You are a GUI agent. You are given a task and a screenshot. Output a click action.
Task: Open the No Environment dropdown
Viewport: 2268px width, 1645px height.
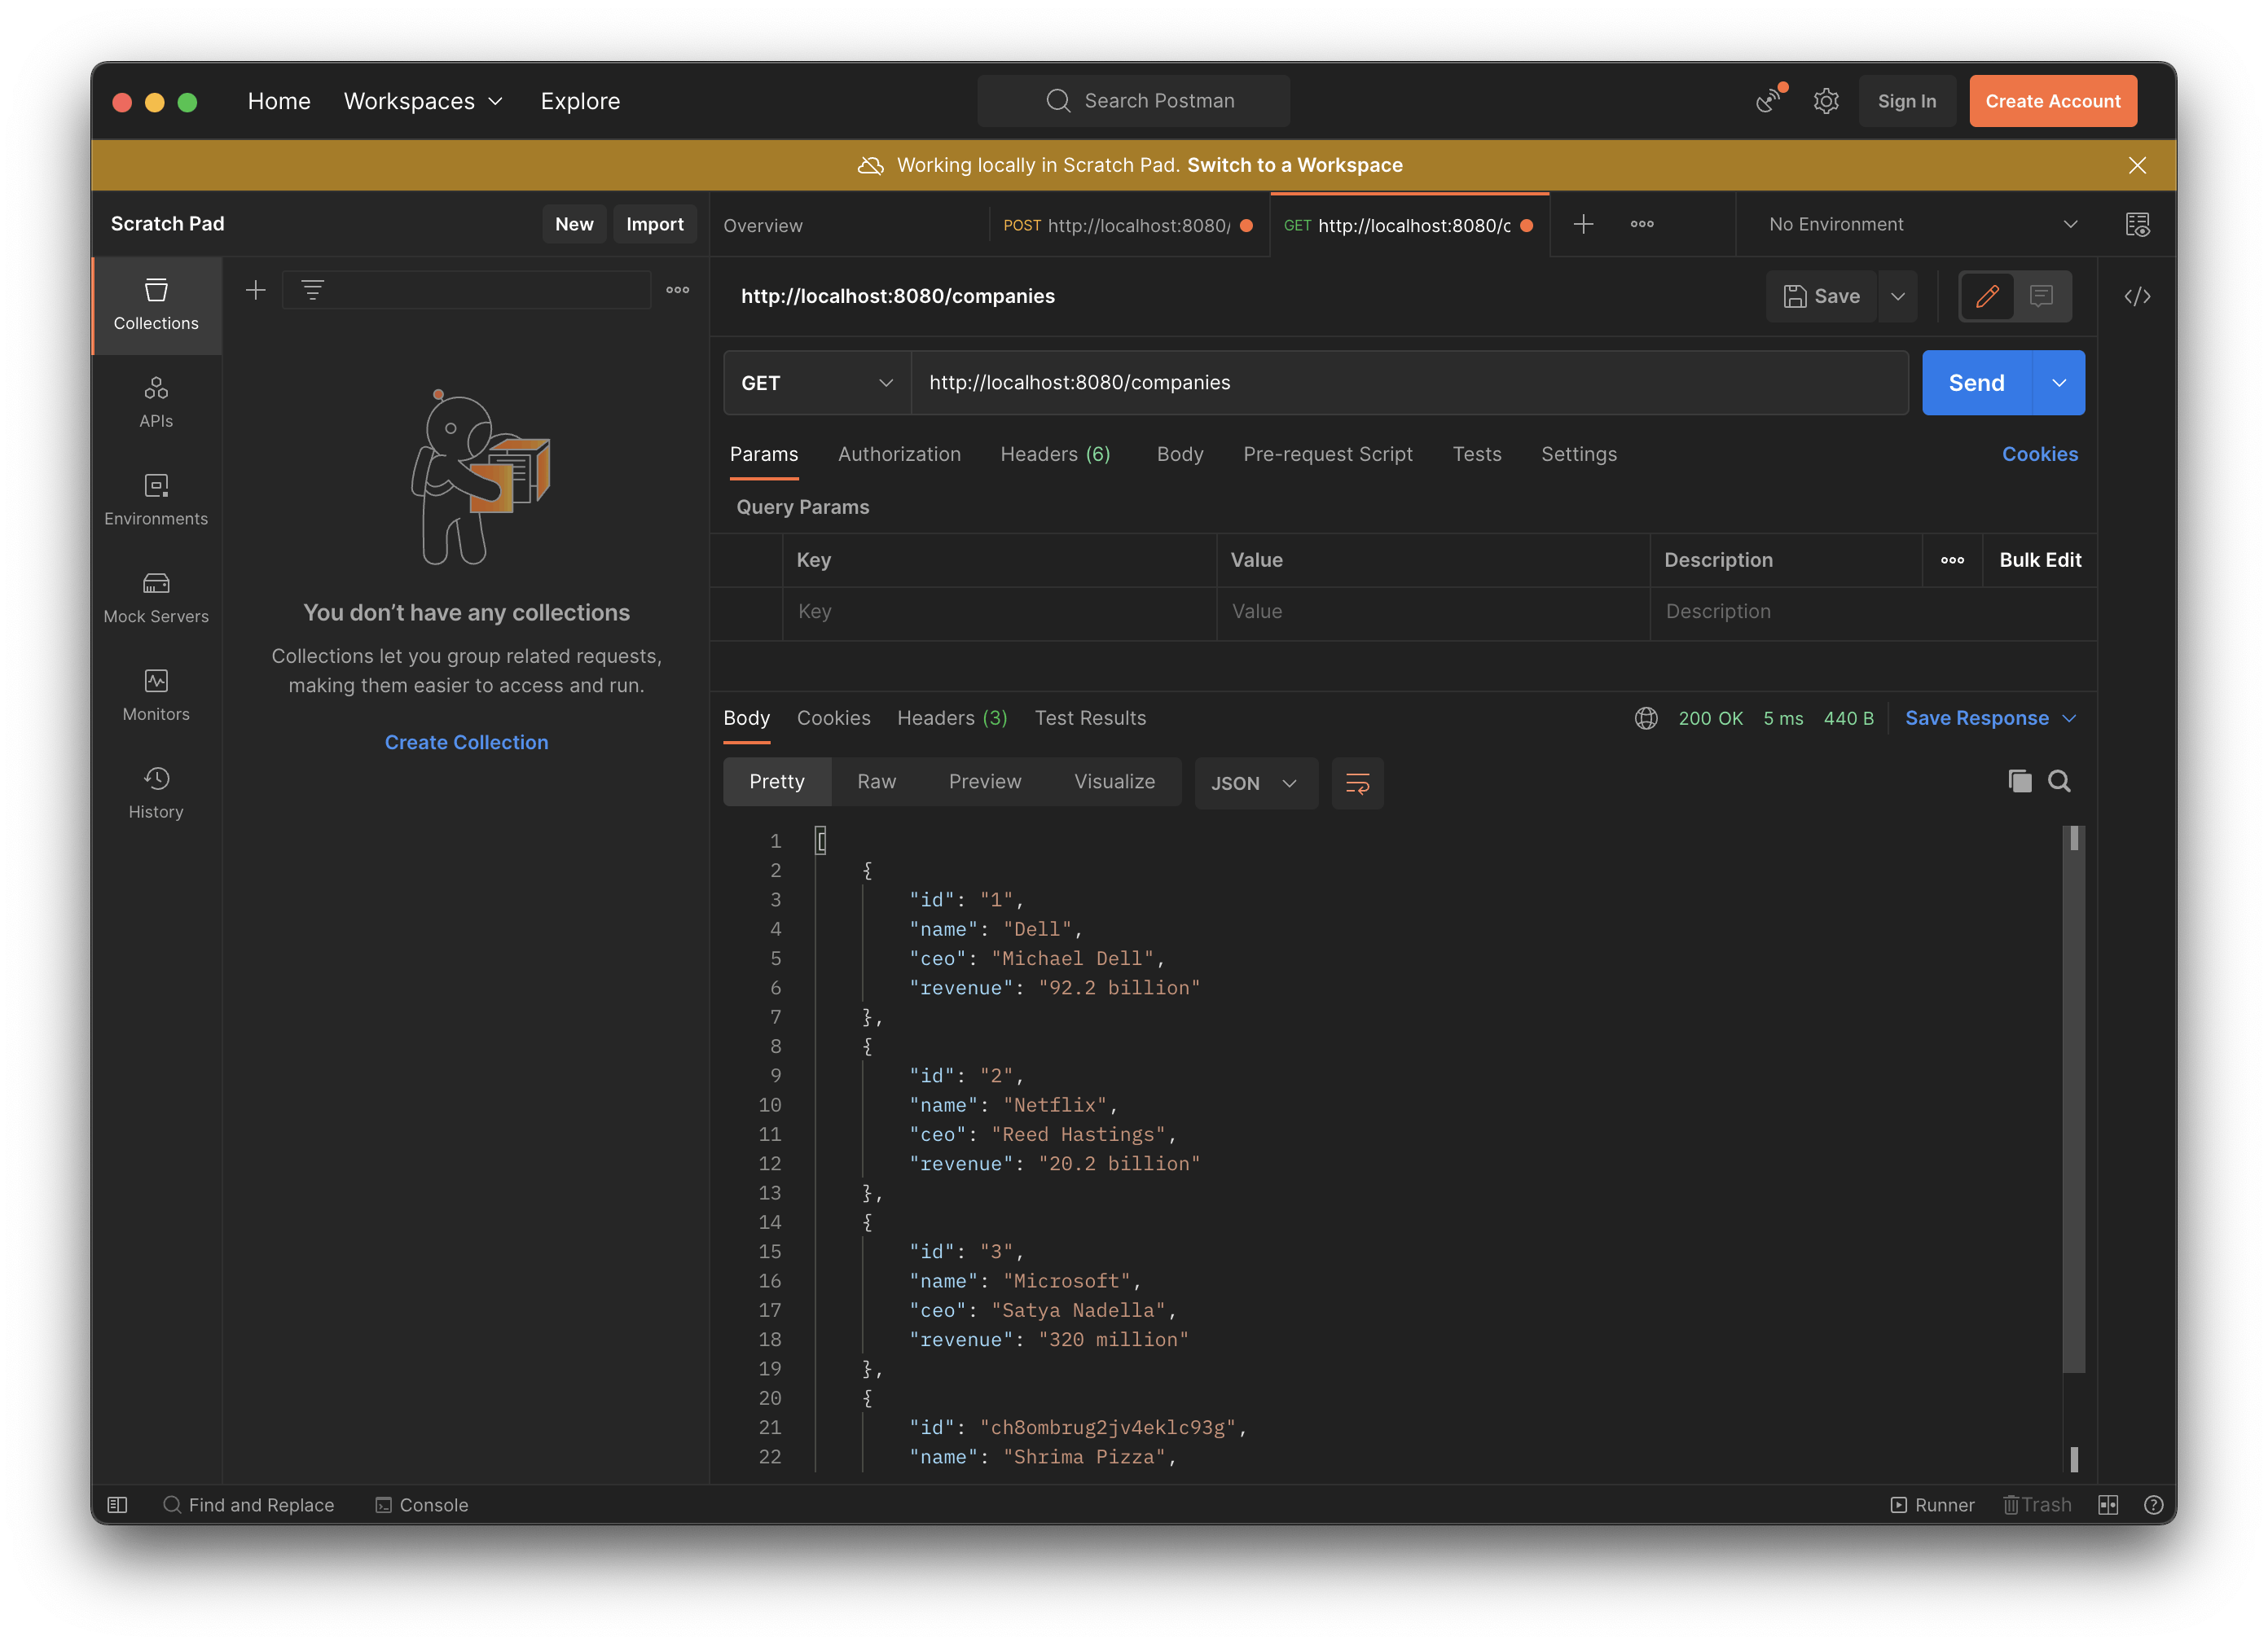[x=1920, y=224]
